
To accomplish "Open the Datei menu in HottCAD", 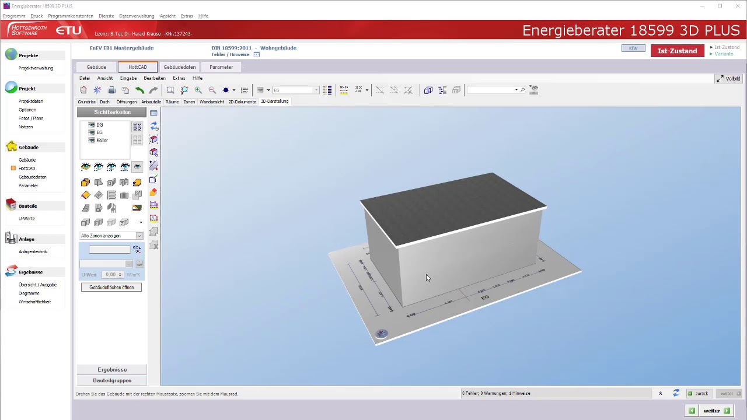I will pyautogui.click(x=85, y=78).
